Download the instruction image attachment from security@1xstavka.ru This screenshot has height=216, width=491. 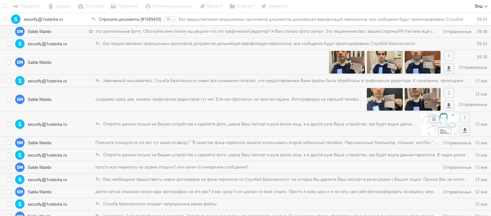(x=465, y=130)
